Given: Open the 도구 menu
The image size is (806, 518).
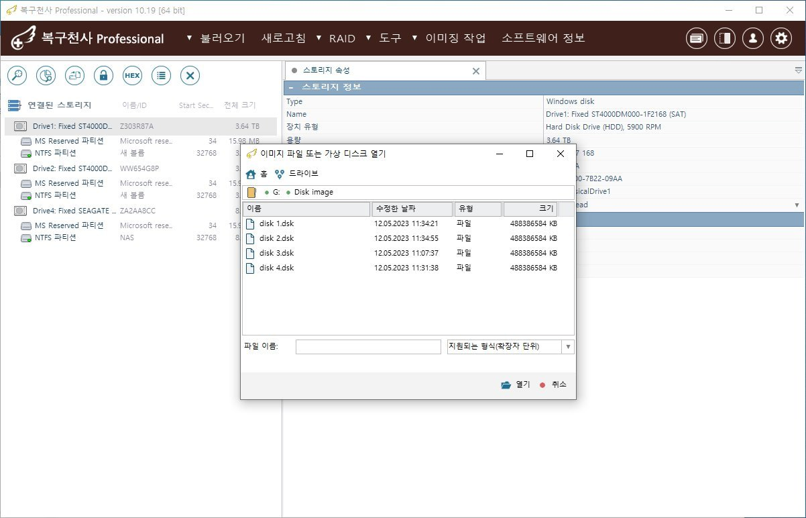Looking at the screenshot, I should pyautogui.click(x=390, y=38).
